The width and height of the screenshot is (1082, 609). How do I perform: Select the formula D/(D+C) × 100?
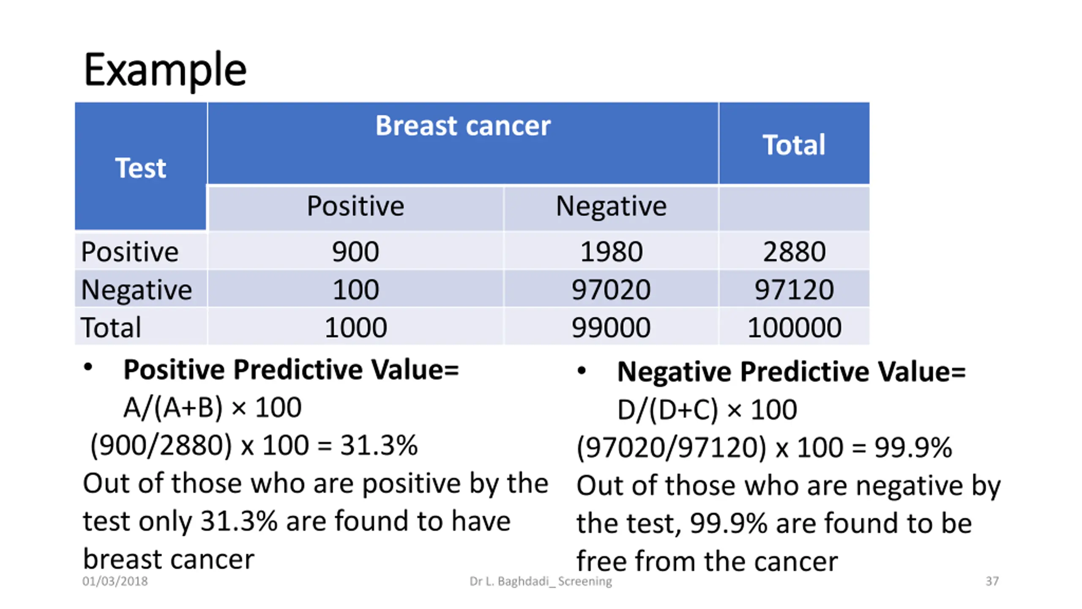coord(707,409)
